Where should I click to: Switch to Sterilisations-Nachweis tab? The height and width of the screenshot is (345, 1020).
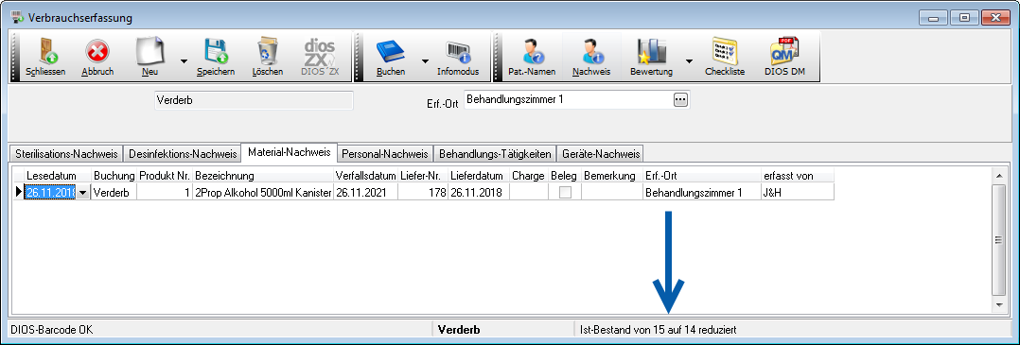tap(66, 154)
